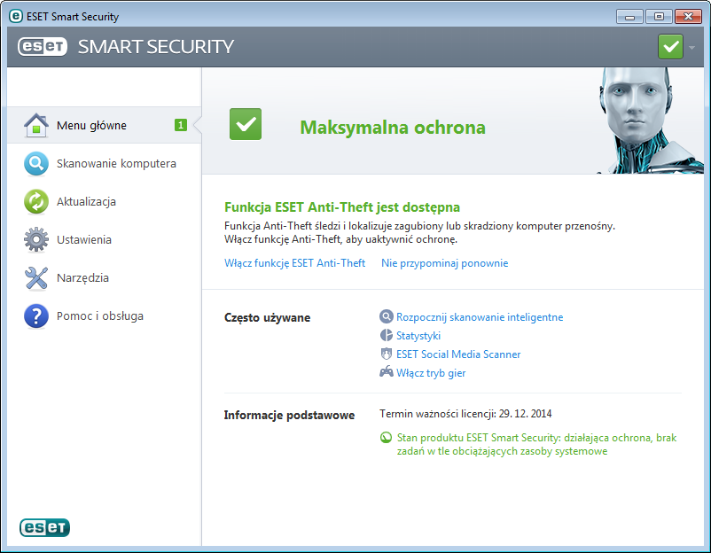Click the green protection status checkmark in header
This screenshot has width=711, height=553.
pyautogui.click(x=670, y=46)
